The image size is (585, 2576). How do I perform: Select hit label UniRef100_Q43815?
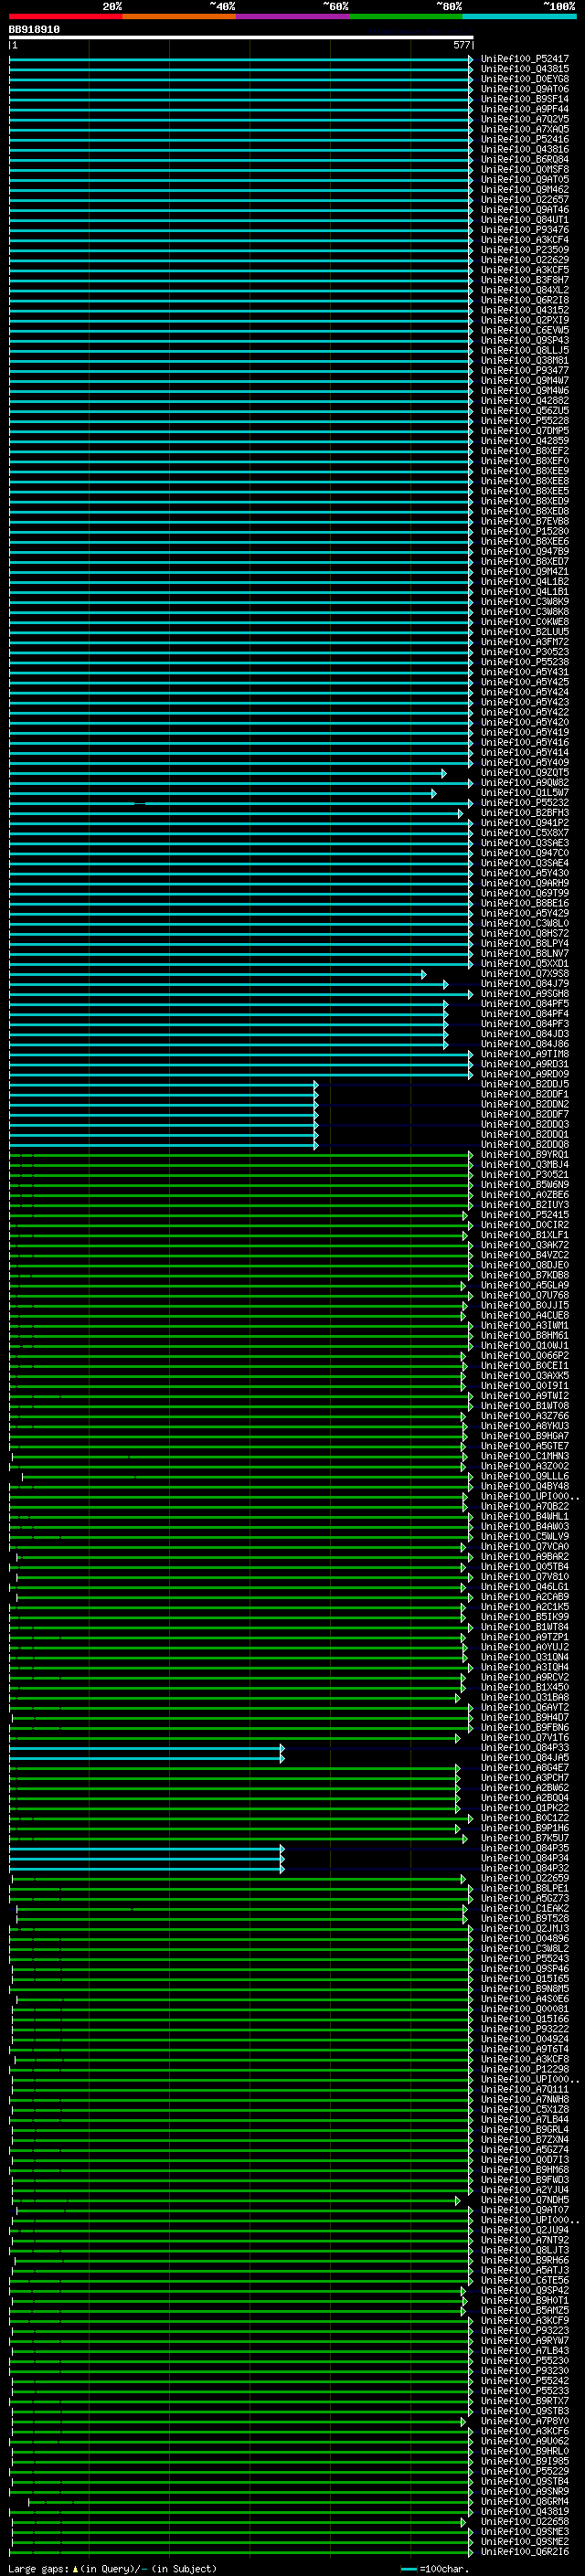524,69
